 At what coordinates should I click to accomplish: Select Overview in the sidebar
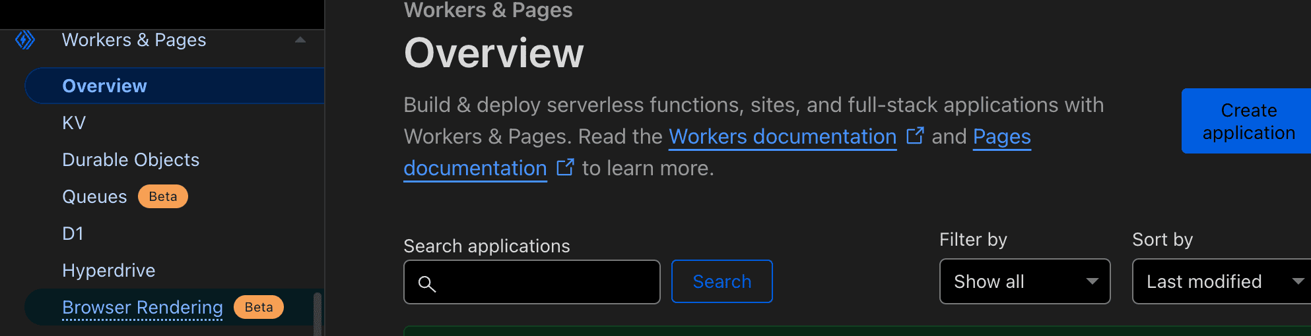point(175,86)
